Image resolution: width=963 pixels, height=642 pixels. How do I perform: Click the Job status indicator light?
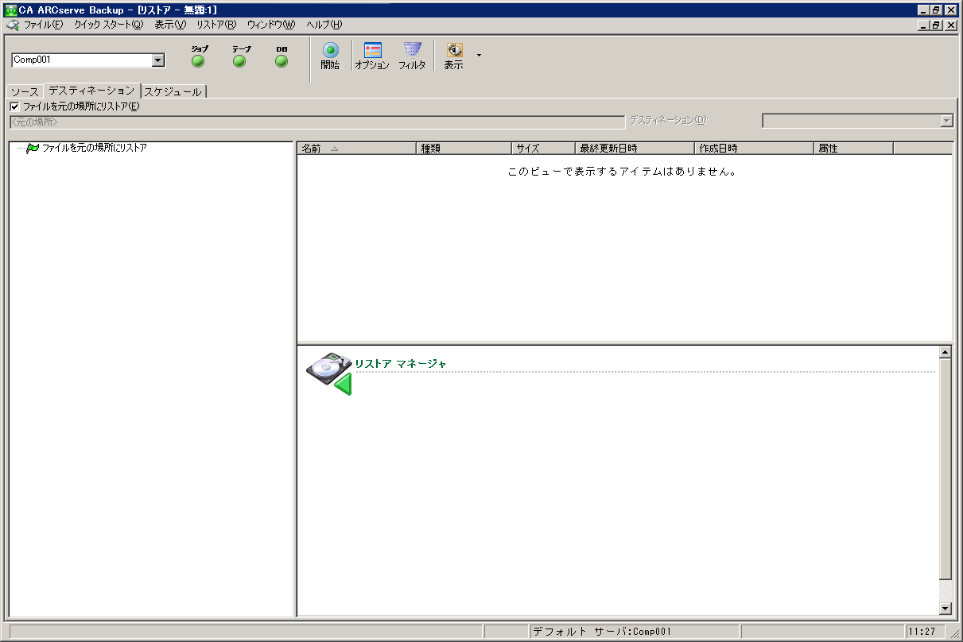coord(198,61)
